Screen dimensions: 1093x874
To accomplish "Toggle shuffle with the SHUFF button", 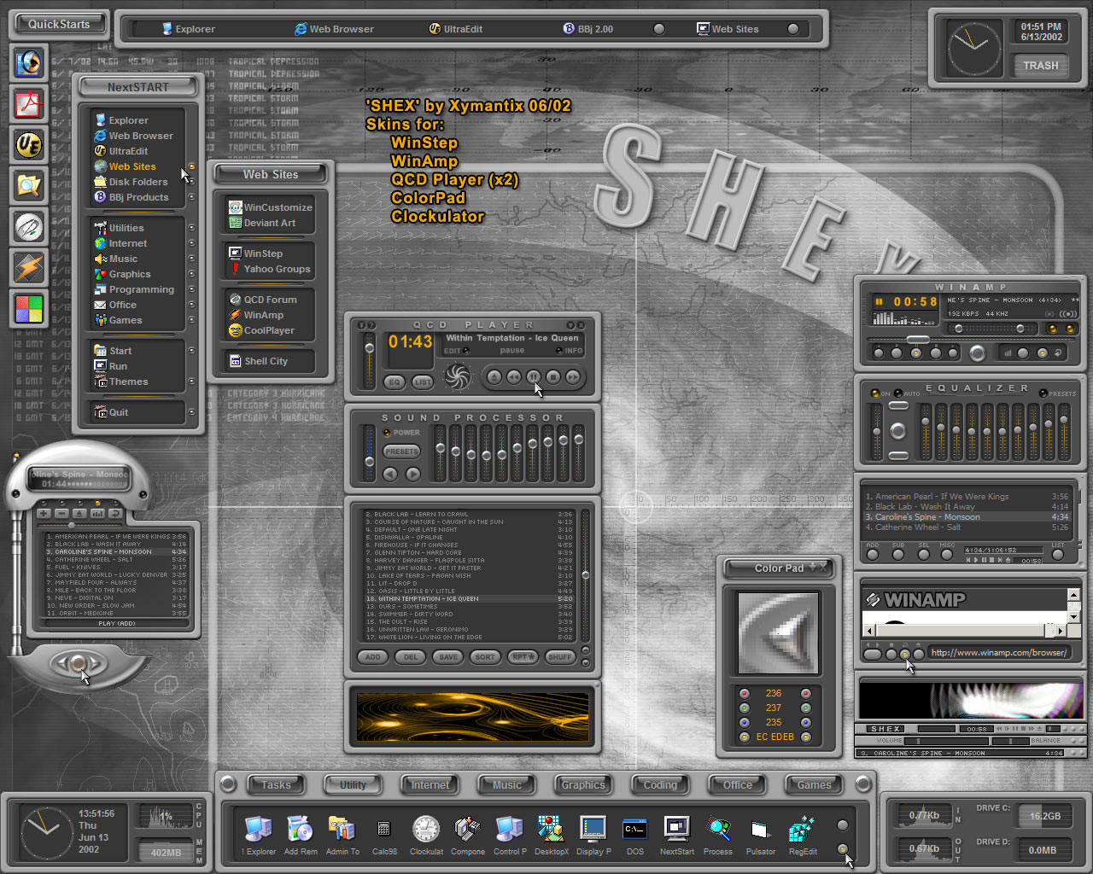I will pos(560,657).
